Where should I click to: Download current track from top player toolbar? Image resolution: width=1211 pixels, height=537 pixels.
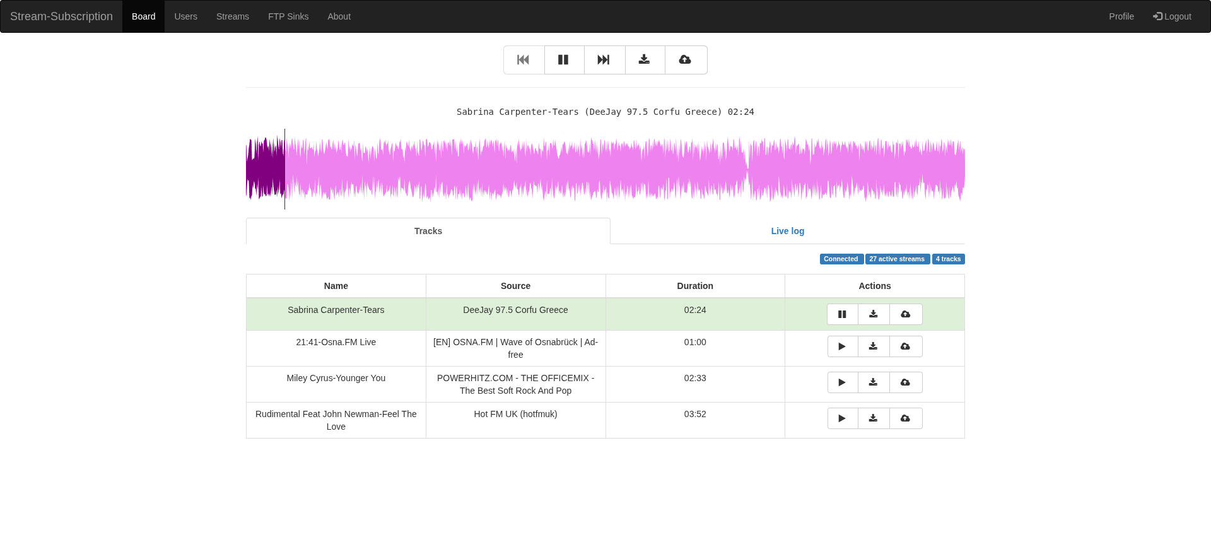(x=645, y=60)
